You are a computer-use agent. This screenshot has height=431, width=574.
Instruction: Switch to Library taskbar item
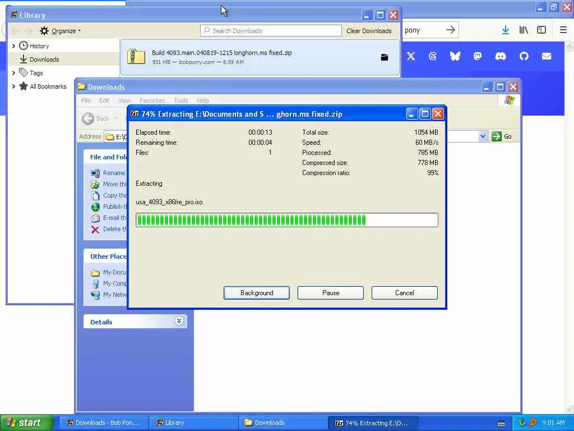pos(193,423)
